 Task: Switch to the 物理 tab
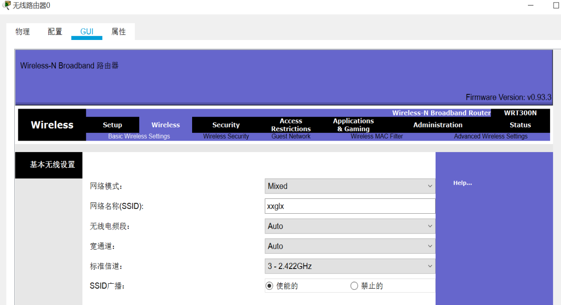coord(23,32)
